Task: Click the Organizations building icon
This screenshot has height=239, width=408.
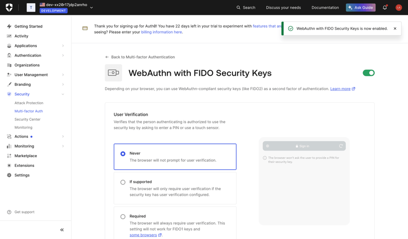Action: pyautogui.click(x=9, y=65)
